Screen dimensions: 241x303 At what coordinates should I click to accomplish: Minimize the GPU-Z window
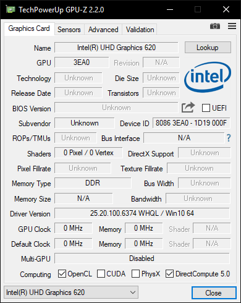[170, 9]
